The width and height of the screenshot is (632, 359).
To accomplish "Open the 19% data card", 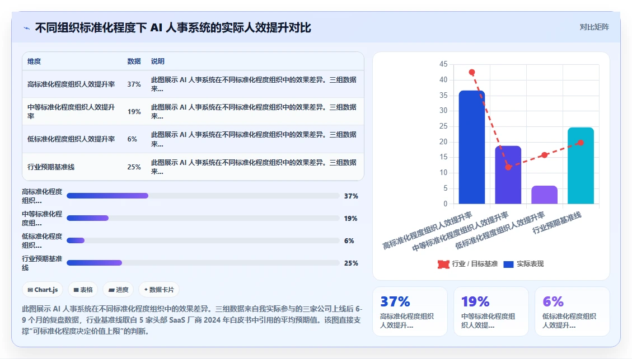I will [x=491, y=311].
